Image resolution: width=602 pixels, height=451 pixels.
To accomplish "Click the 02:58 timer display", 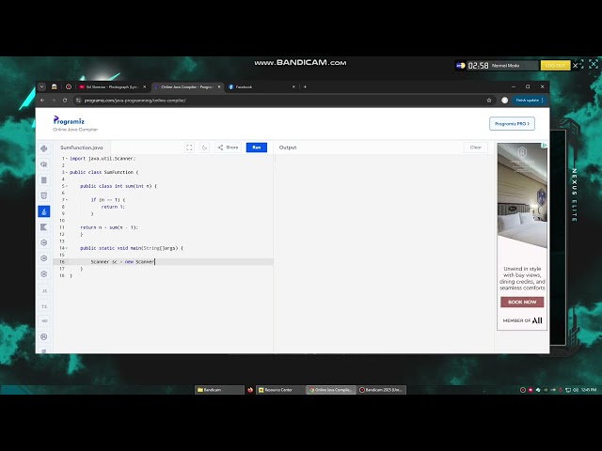I will coord(478,66).
